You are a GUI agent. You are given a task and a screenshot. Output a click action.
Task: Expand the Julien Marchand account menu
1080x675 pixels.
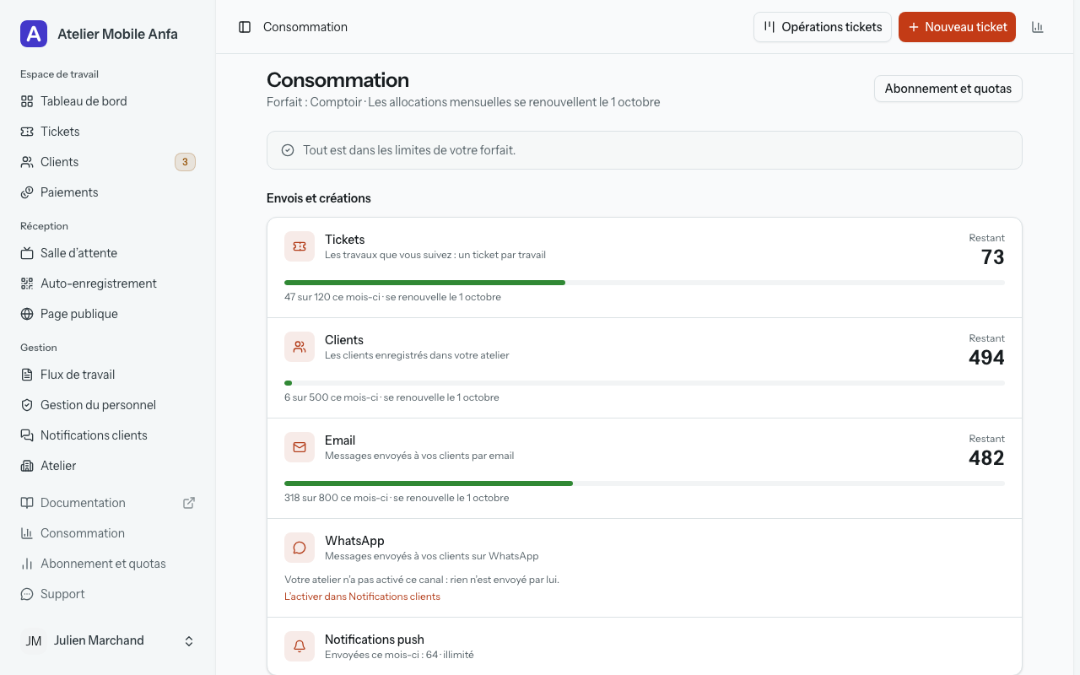108,641
